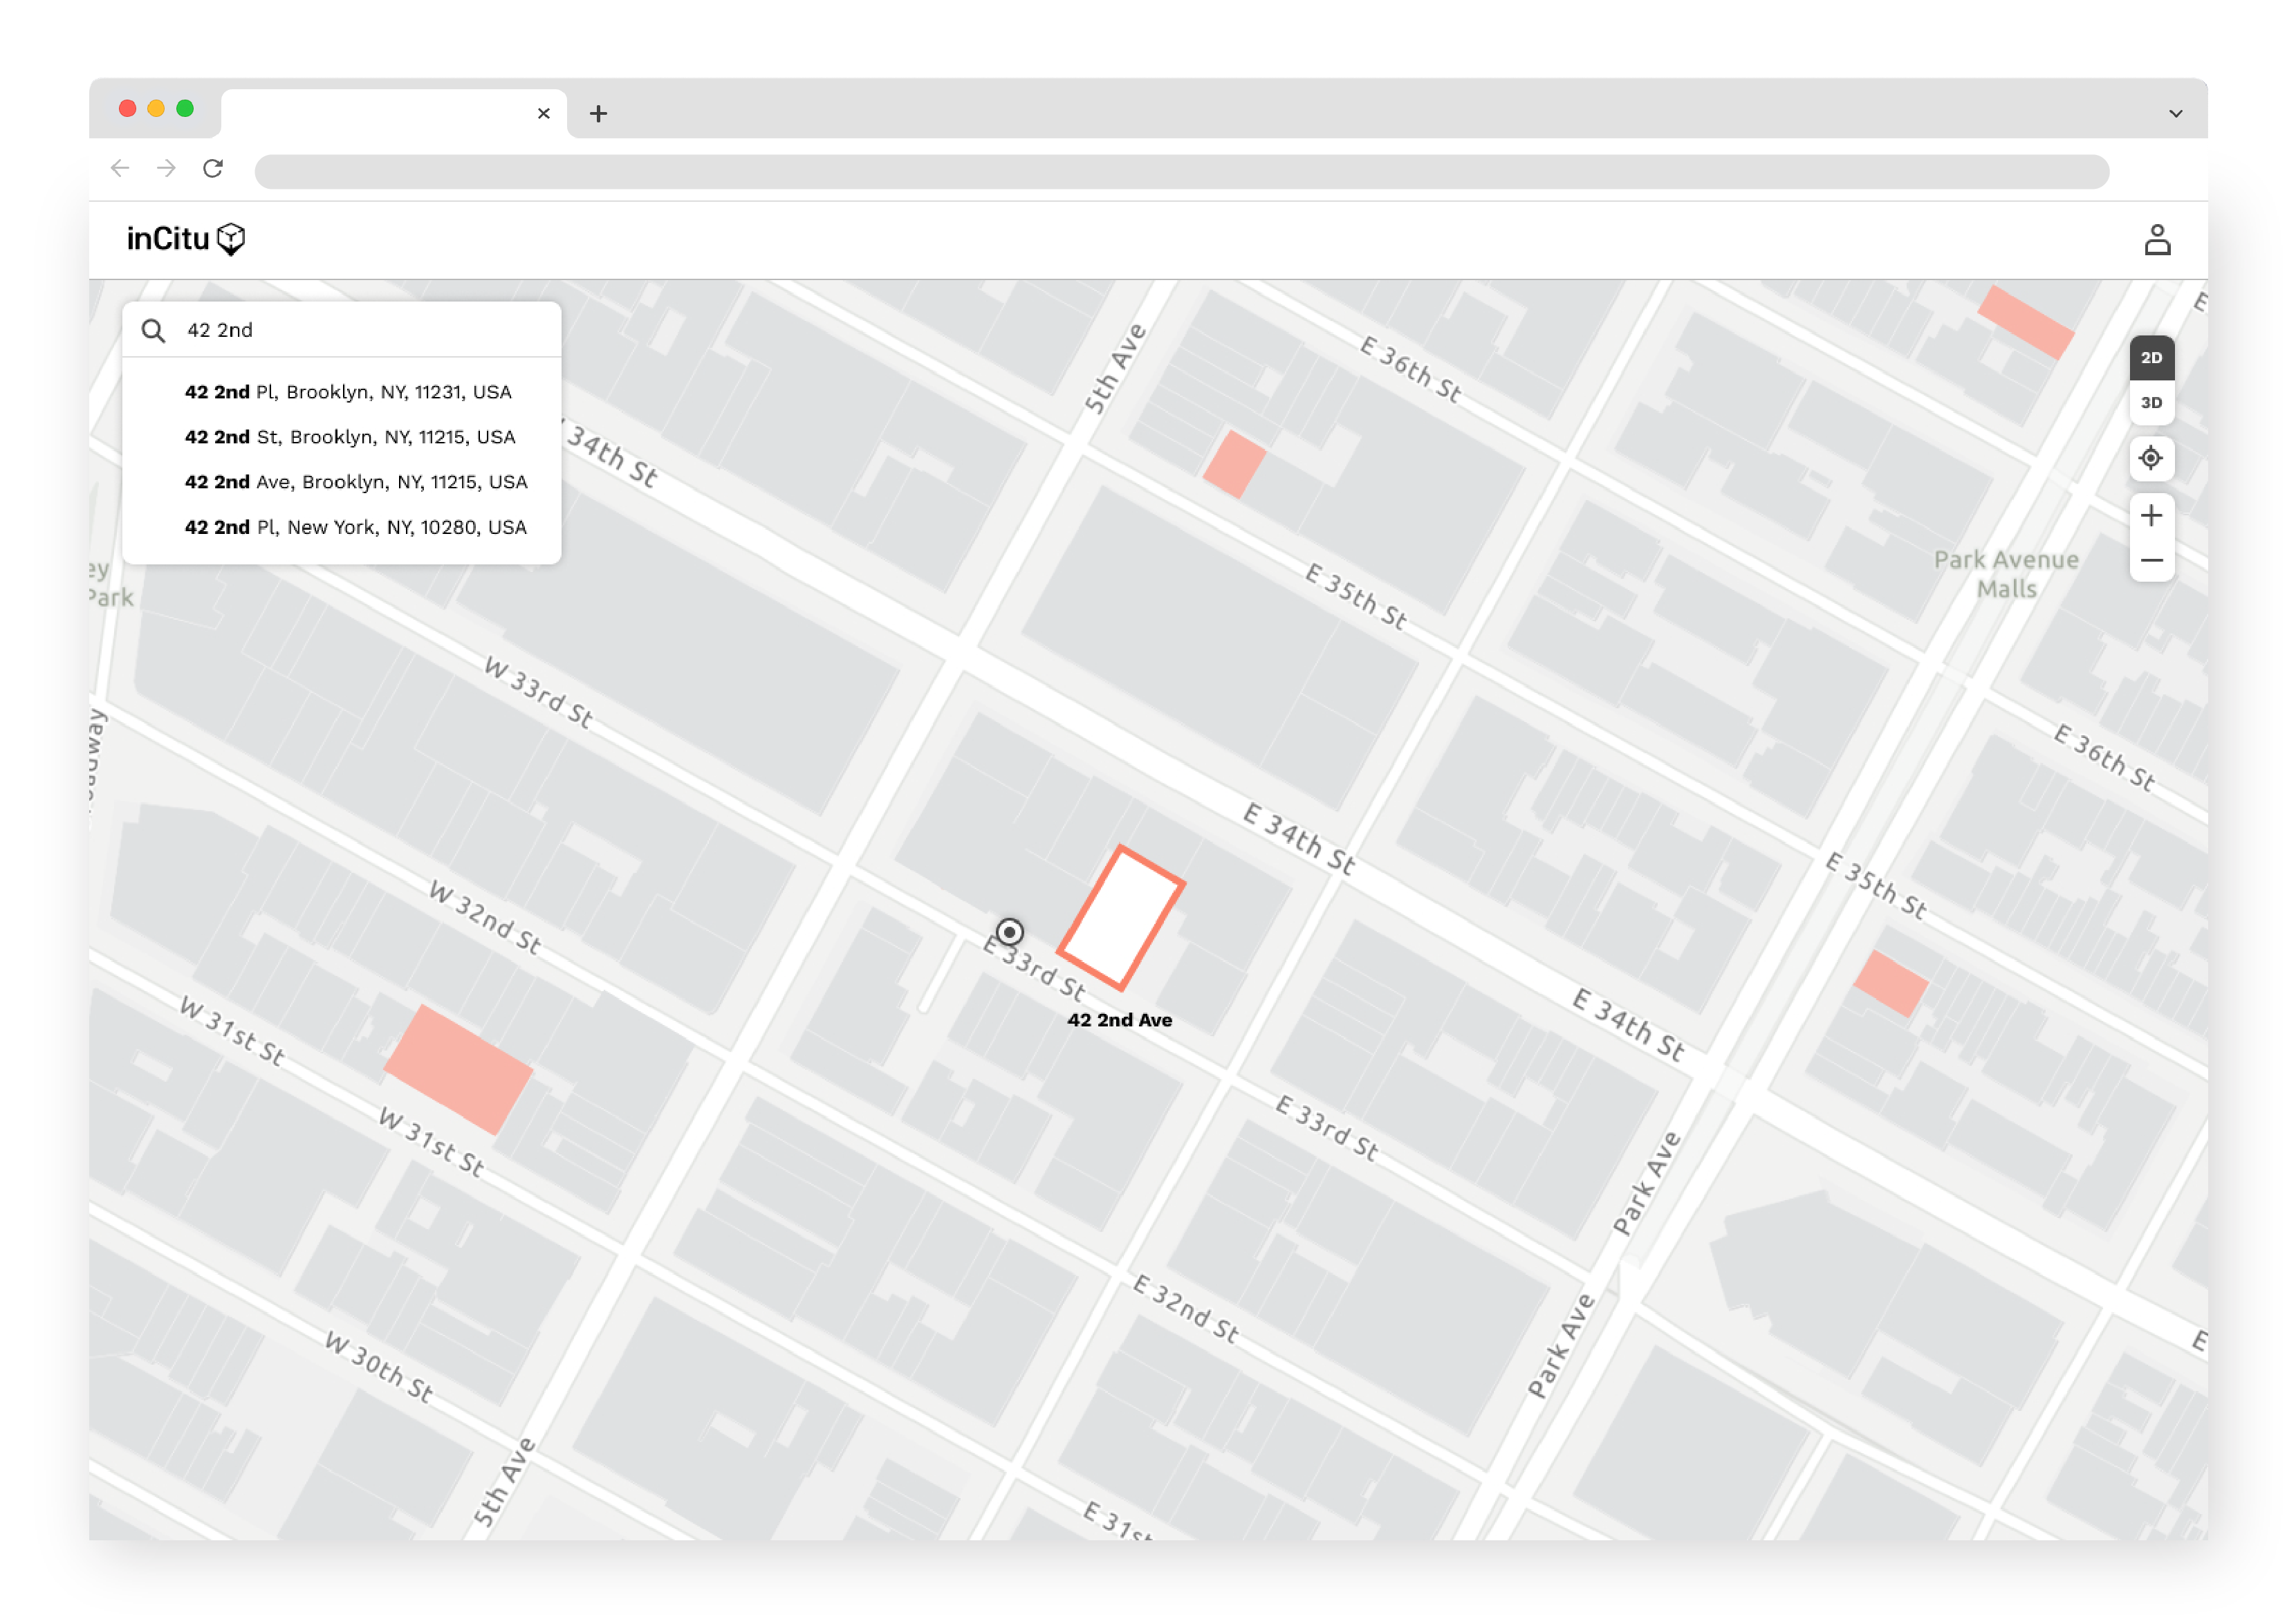Click the 'W 33rd St' street label
Screen dimensions: 2296x1615
click(538, 692)
